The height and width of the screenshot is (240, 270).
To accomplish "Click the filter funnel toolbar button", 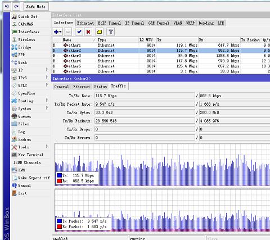I will (x=111, y=32).
